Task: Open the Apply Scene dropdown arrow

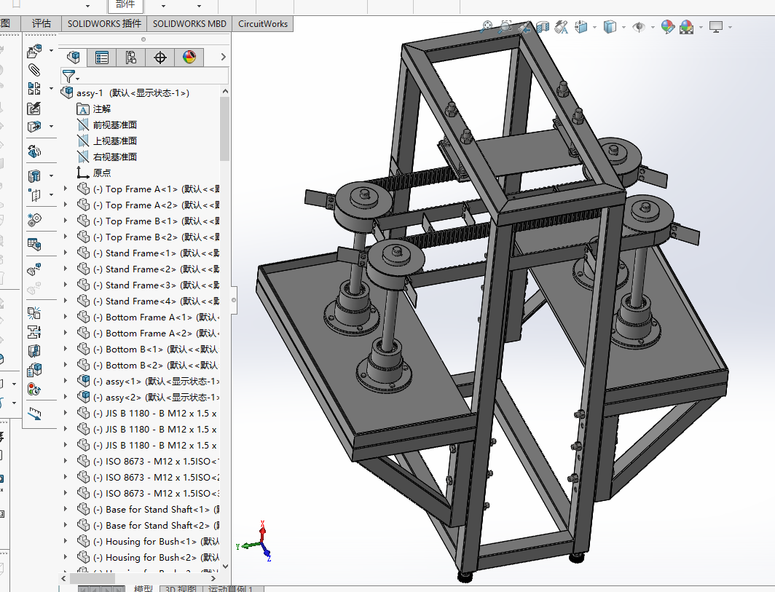Action: coord(701,27)
